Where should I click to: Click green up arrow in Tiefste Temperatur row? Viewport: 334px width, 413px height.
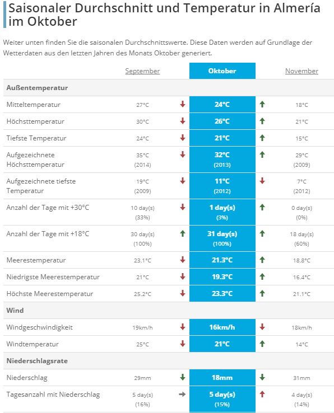(x=262, y=138)
